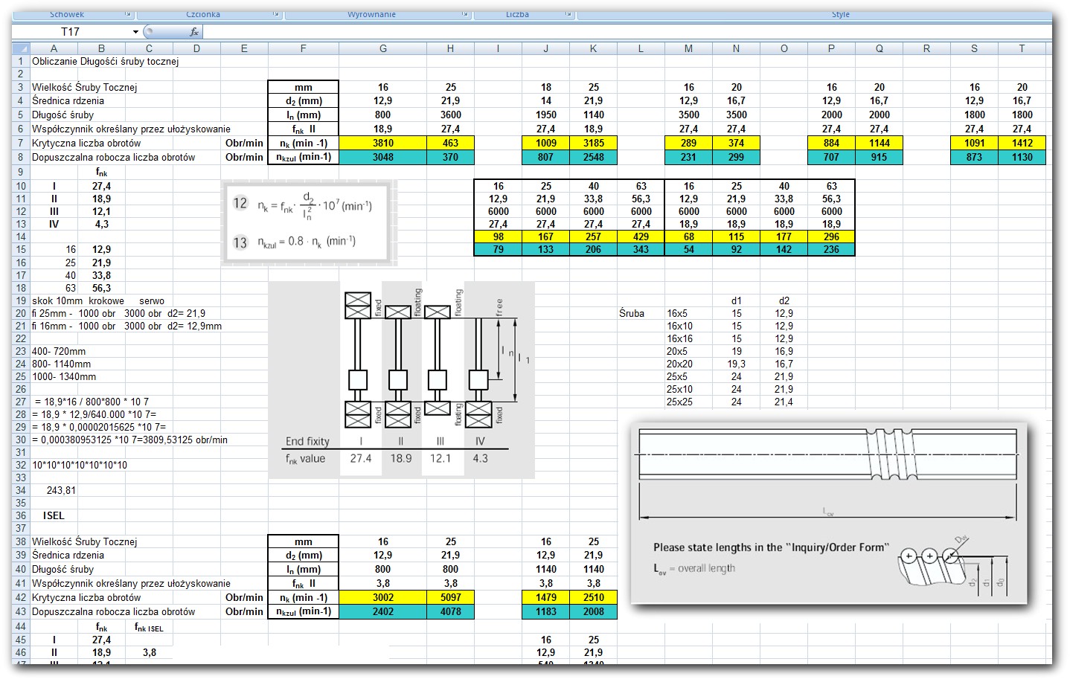This screenshot has height=682, width=1070.
Task: Click the yellow cell with value 289
Action: pos(688,143)
